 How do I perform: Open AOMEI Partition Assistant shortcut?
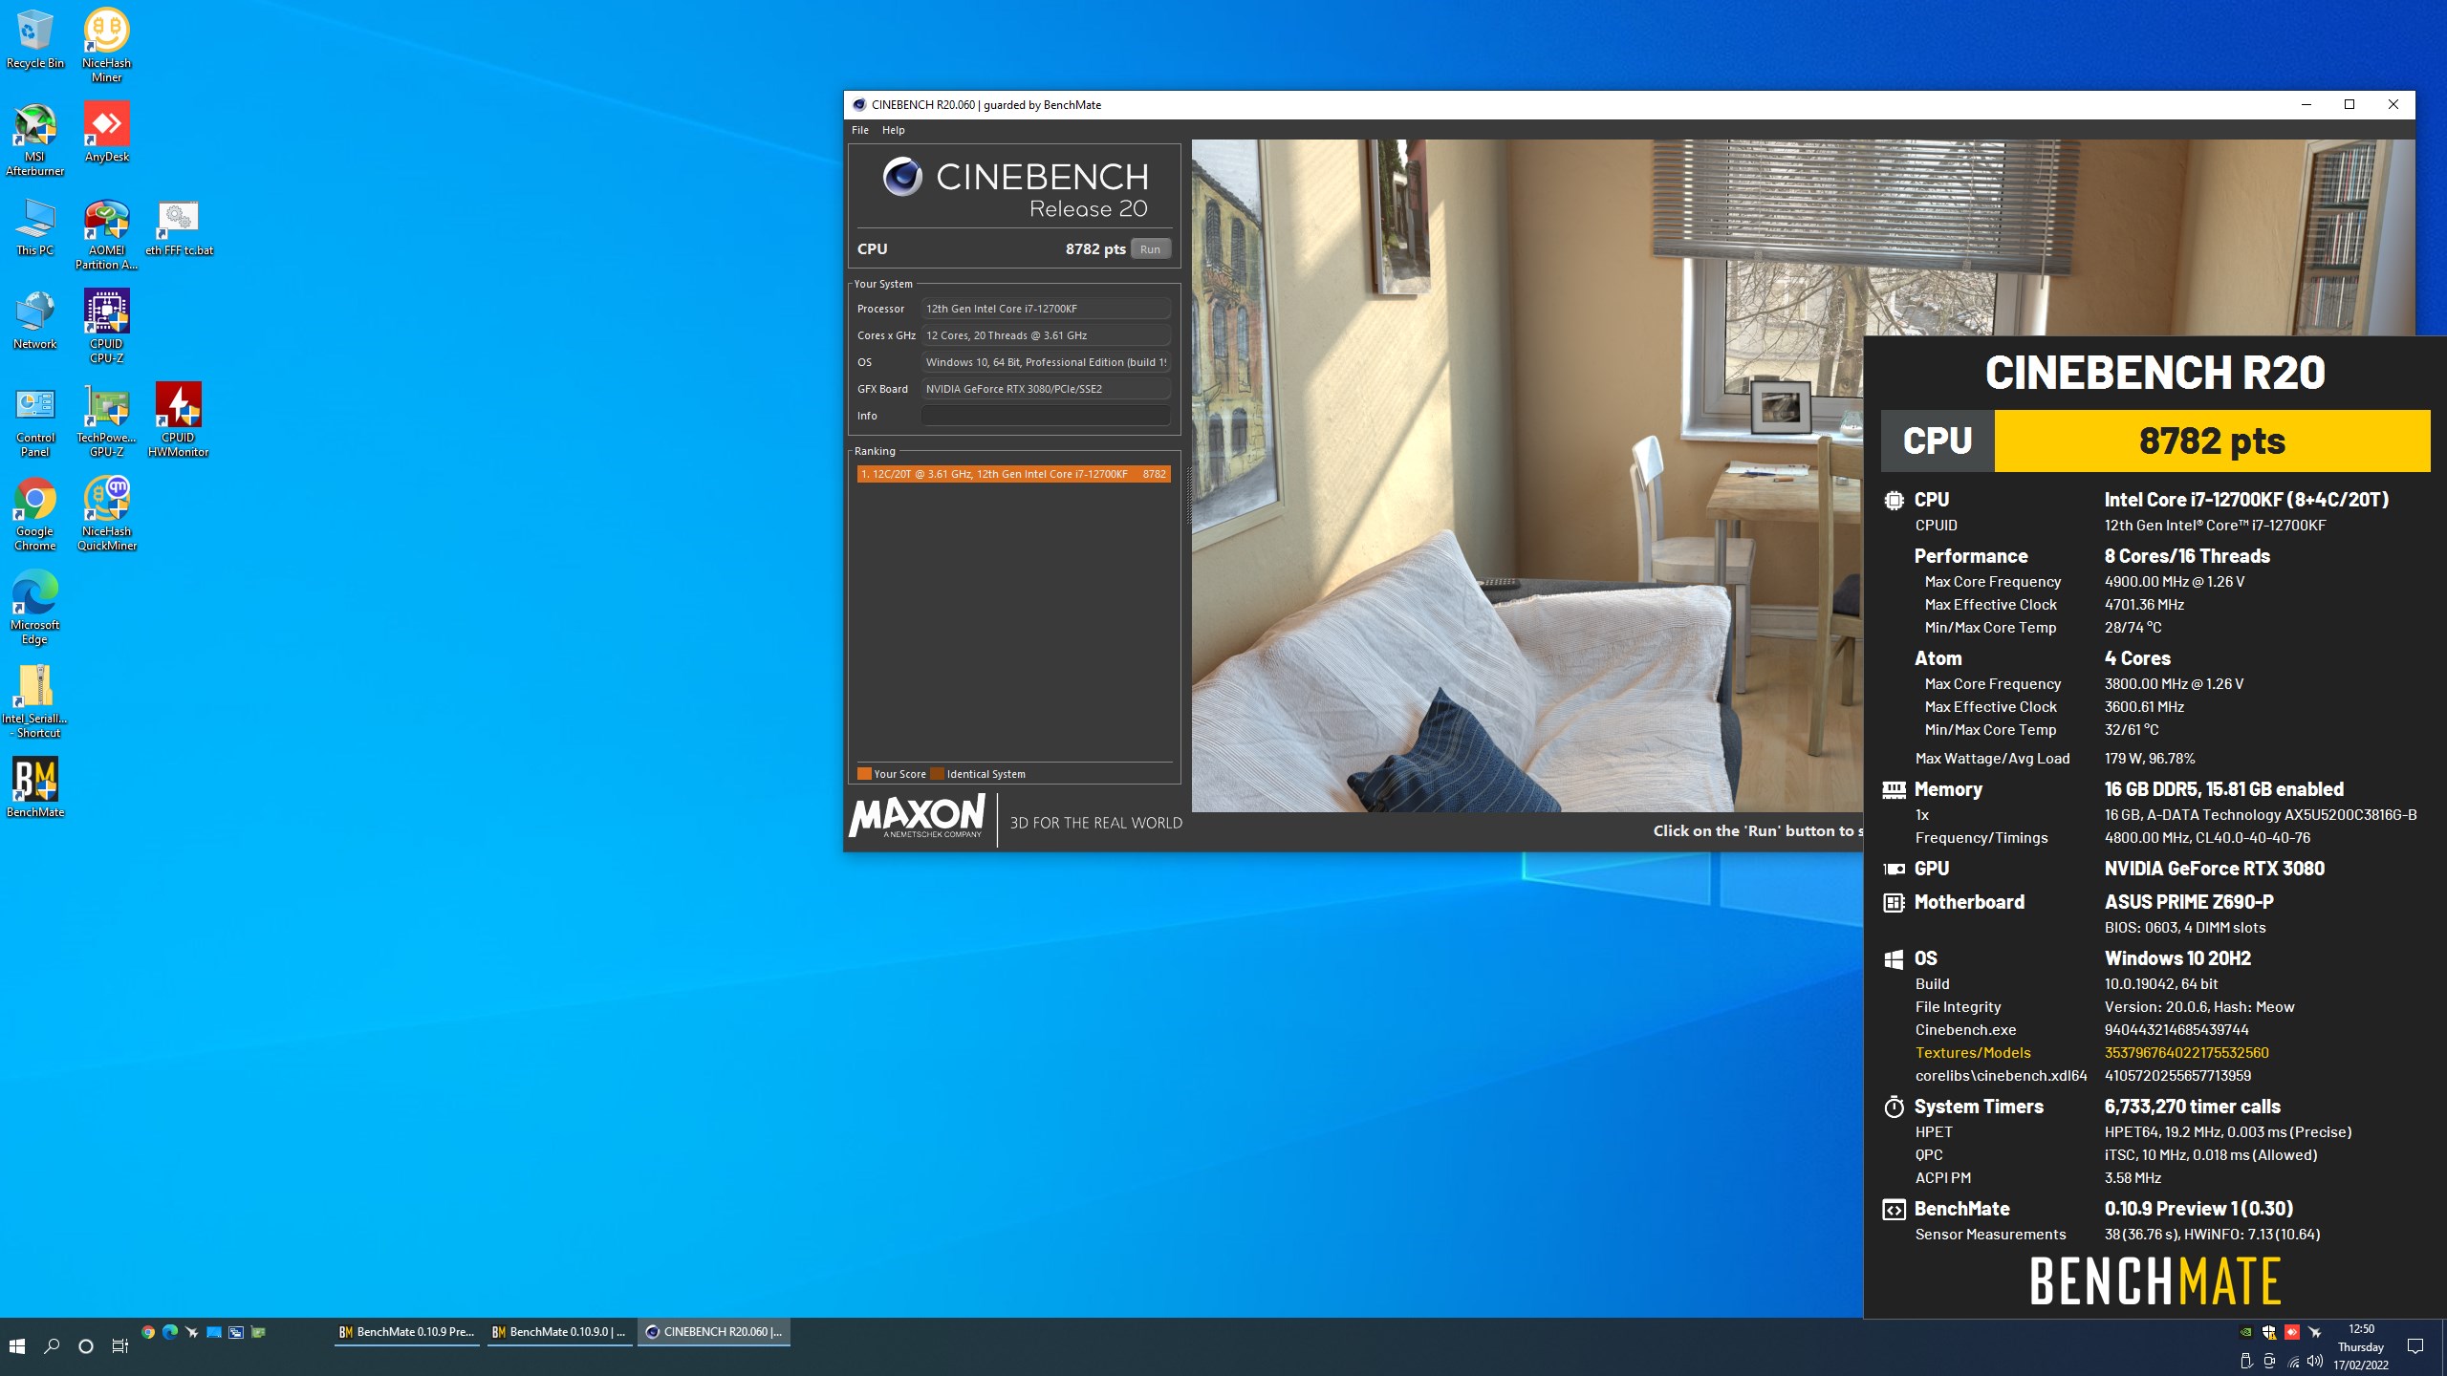click(x=106, y=233)
